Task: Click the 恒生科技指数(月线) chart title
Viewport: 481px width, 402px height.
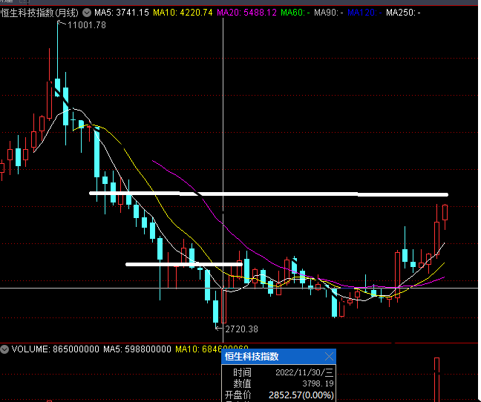Action: click(x=40, y=13)
